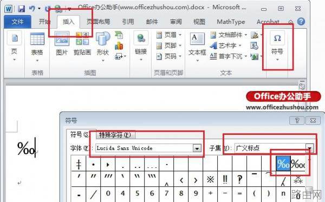Select the 插入 ribbon tab
The image size is (325, 202).
point(68,22)
